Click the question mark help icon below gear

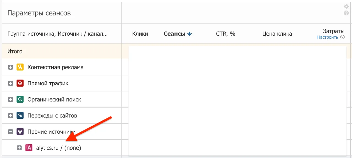346,13
